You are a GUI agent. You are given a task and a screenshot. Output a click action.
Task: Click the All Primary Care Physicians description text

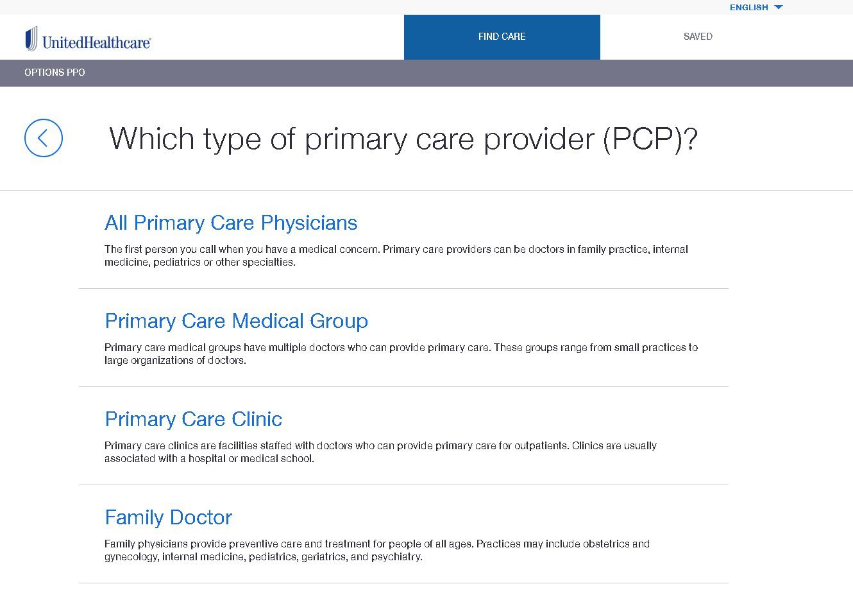click(x=396, y=255)
